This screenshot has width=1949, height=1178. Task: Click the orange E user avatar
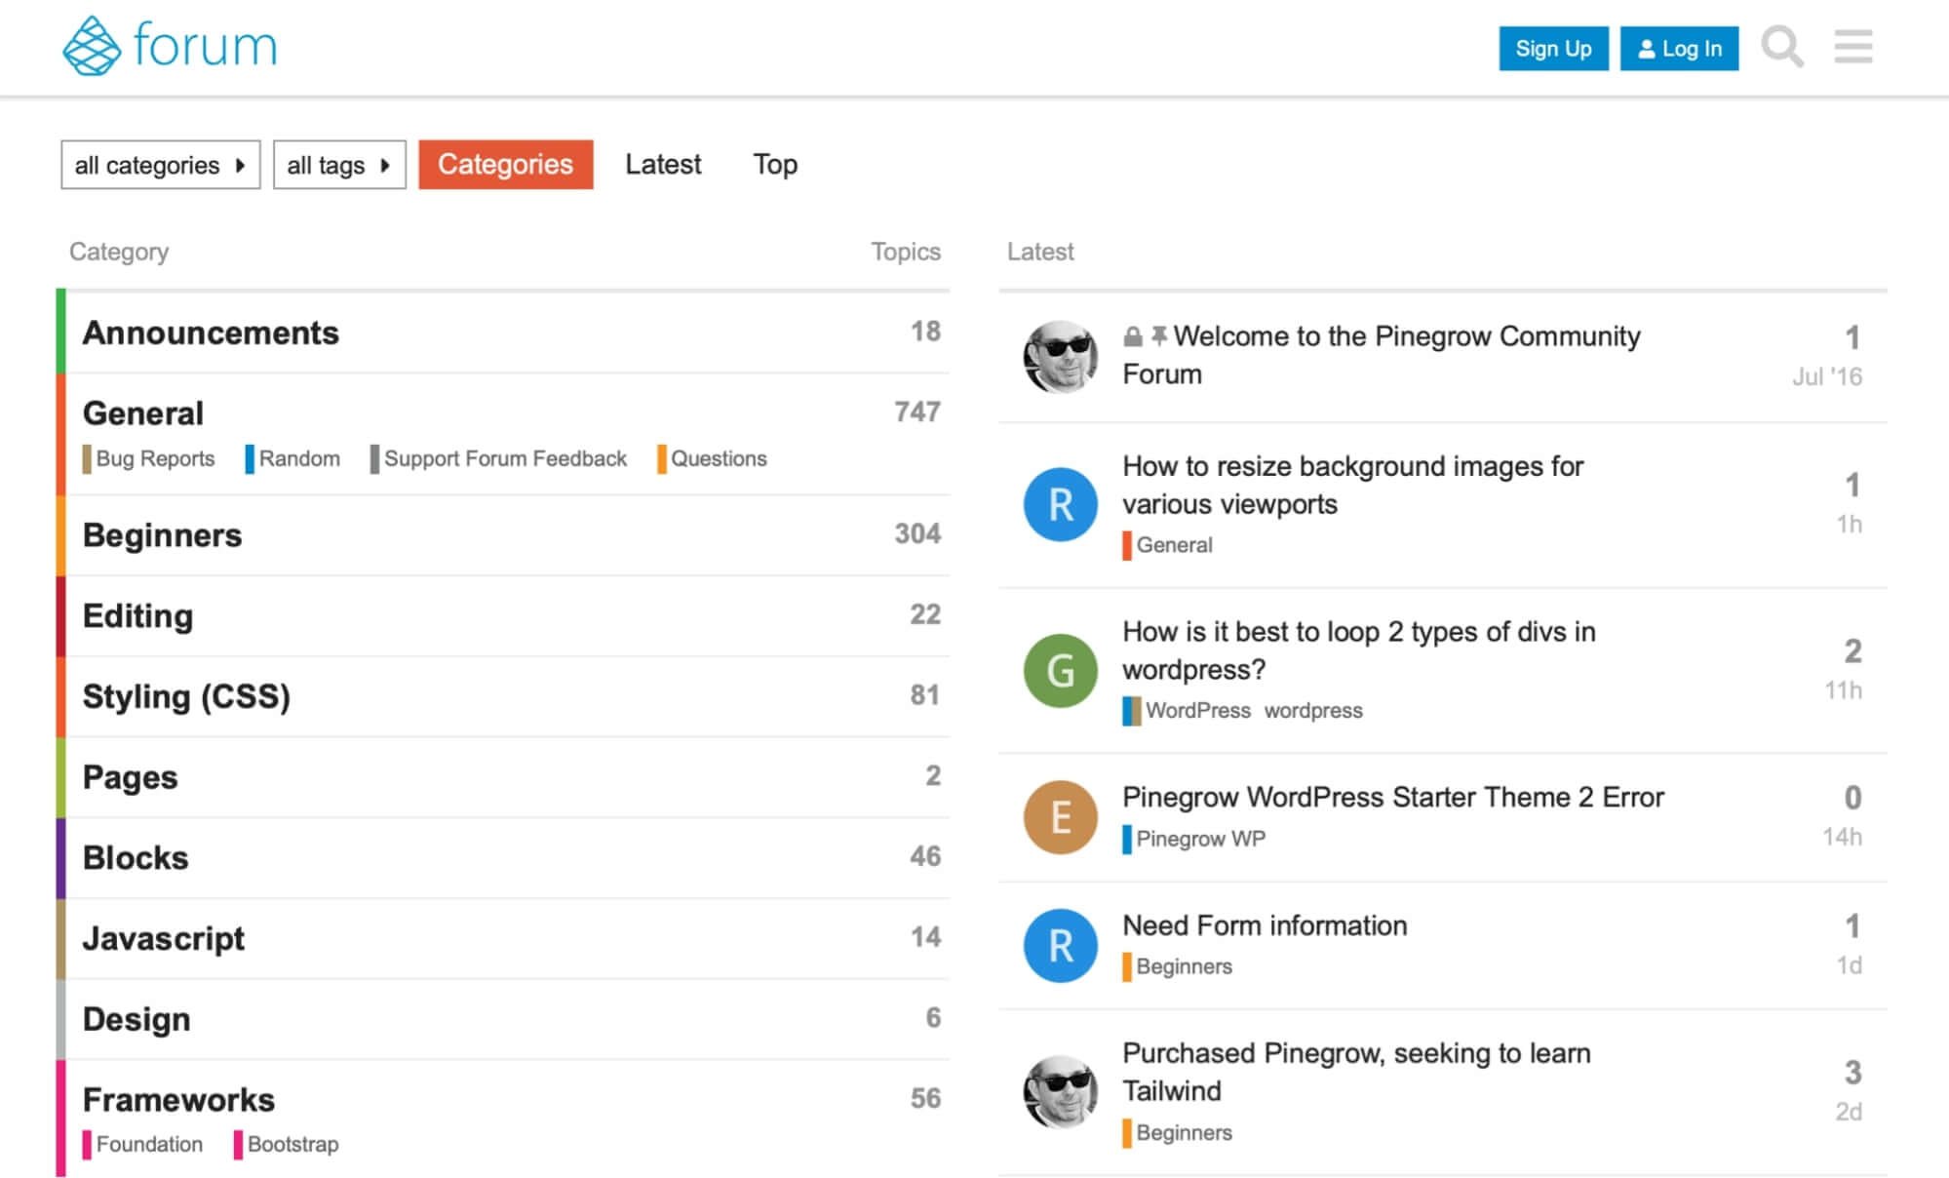[1061, 817]
